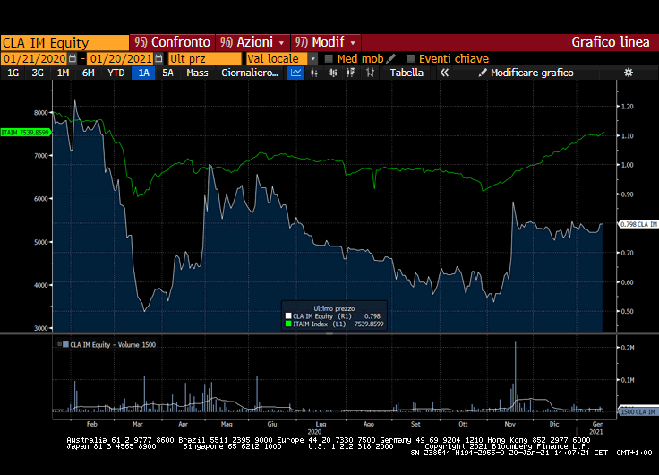Click the Ult prz price field
This screenshot has height=475, width=659.
204,58
